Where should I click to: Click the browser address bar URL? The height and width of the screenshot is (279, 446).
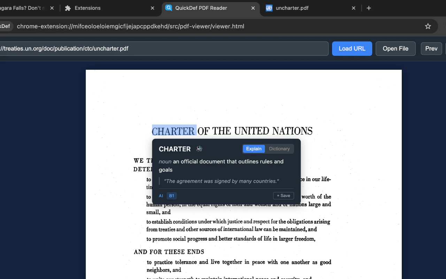pos(131,26)
